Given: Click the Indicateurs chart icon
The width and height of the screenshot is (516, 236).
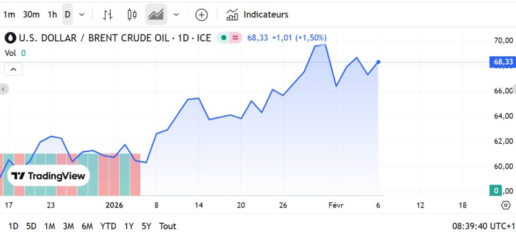Looking at the screenshot, I should (232, 14).
